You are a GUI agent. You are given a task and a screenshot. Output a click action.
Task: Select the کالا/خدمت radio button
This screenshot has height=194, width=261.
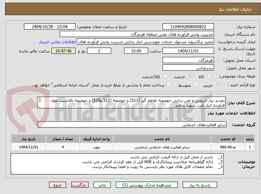click(165, 76)
